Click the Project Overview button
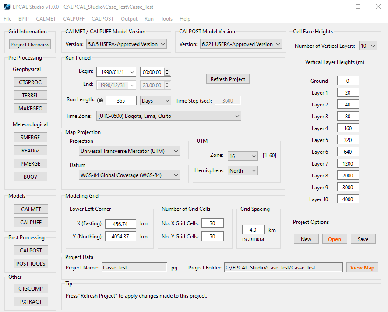The height and width of the screenshot is (312, 388). click(x=30, y=45)
